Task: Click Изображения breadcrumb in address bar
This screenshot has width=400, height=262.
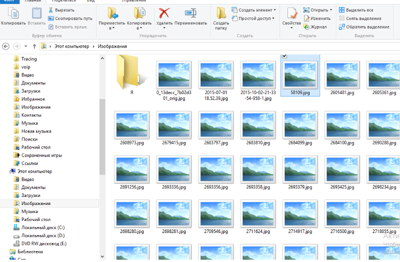Action: (x=112, y=46)
